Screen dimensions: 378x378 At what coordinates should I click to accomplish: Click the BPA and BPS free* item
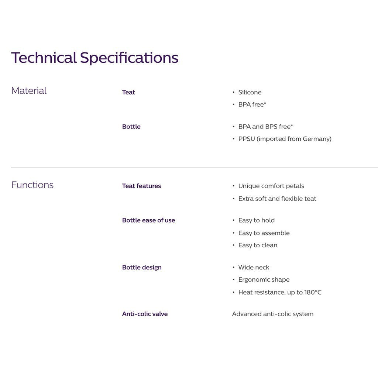[x=265, y=127]
